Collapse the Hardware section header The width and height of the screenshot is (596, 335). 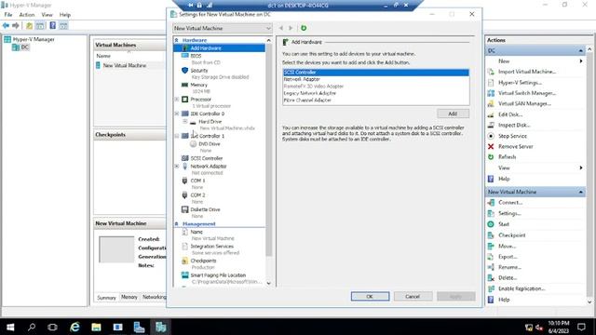pos(176,40)
